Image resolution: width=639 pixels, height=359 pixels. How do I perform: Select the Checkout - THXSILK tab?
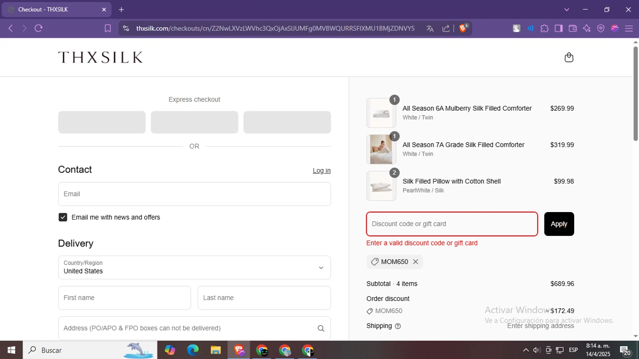click(x=56, y=9)
